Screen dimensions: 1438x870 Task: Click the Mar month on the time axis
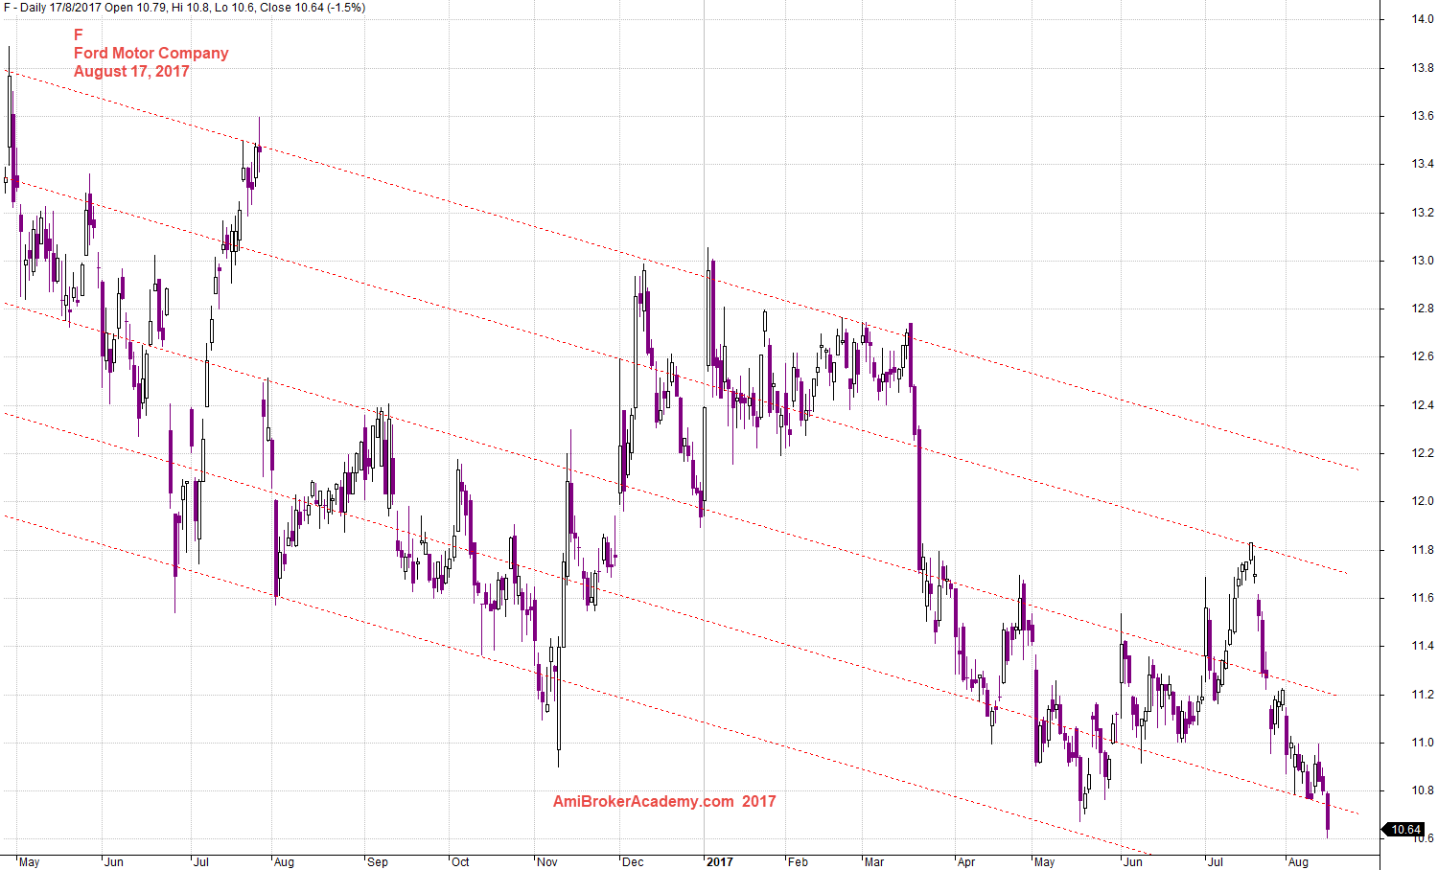[x=874, y=862]
